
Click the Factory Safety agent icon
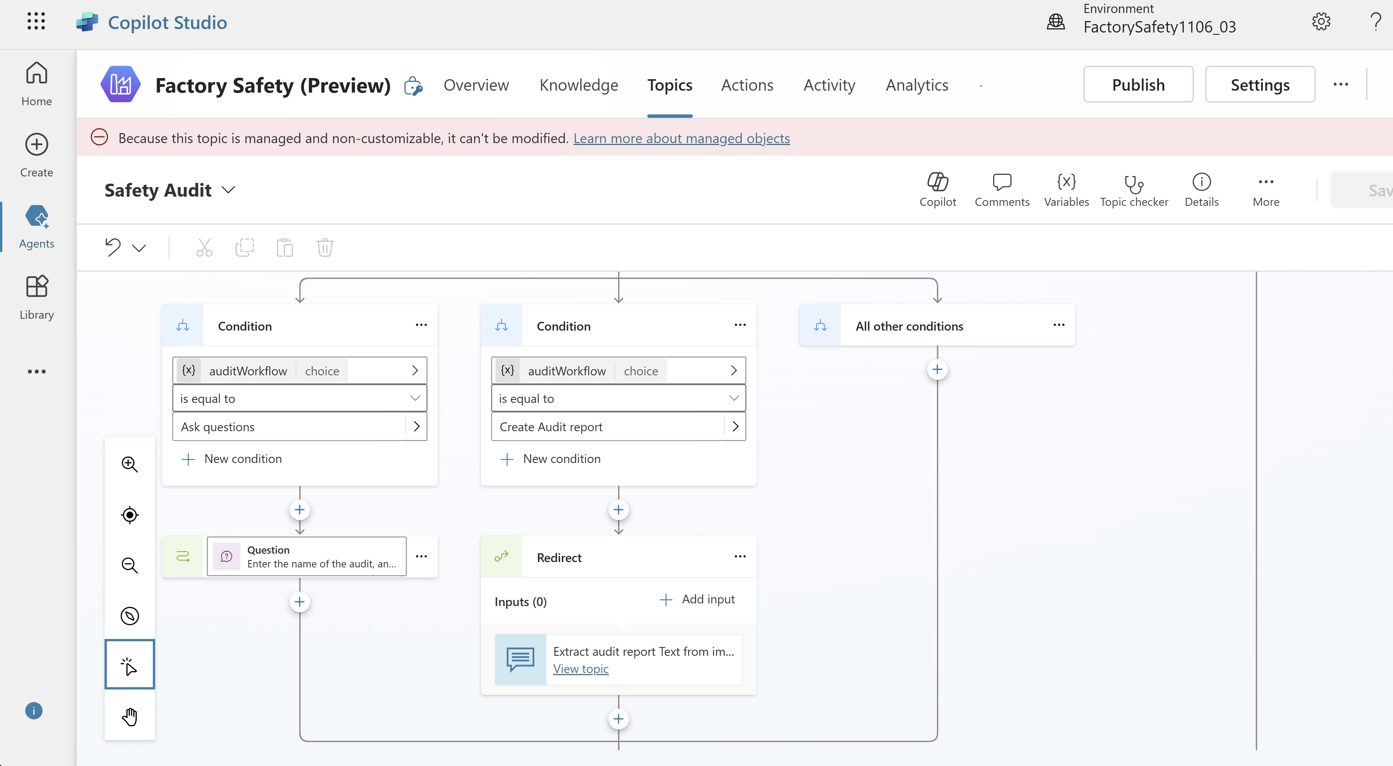pos(121,84)
